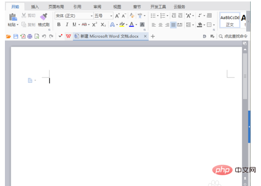Image resolution: width=261 pixels, height=186 pixels.
Task: Open numbered list dropdown arrow
Action: point(168,16)
